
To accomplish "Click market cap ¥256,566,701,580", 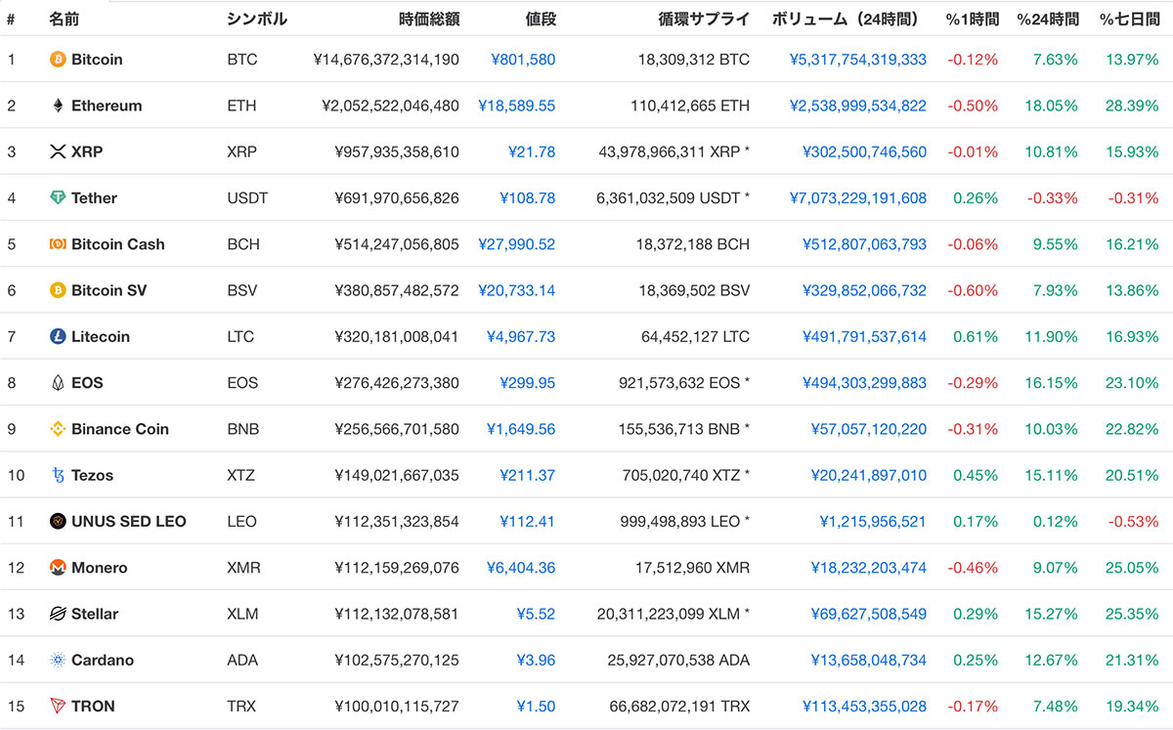I will pyautogui.click(x=397, y=429).
